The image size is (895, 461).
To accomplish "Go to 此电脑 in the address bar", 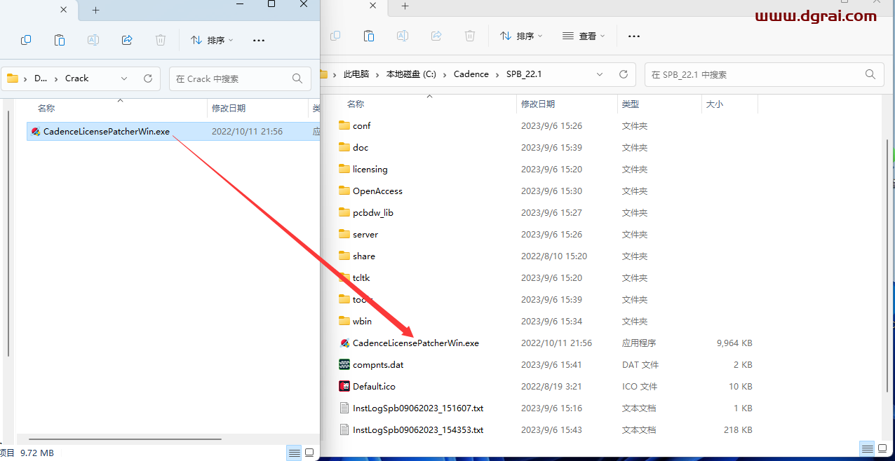I will (356, 74).
